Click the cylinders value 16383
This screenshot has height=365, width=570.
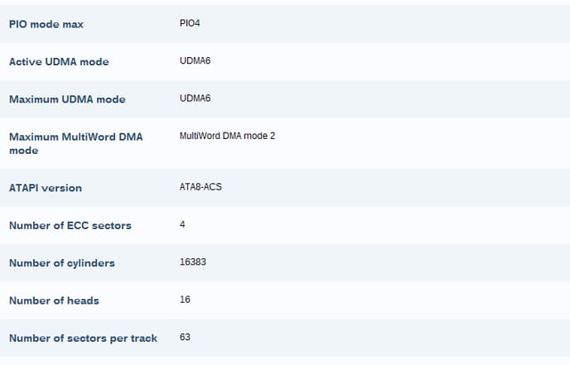tap(192, 262)
